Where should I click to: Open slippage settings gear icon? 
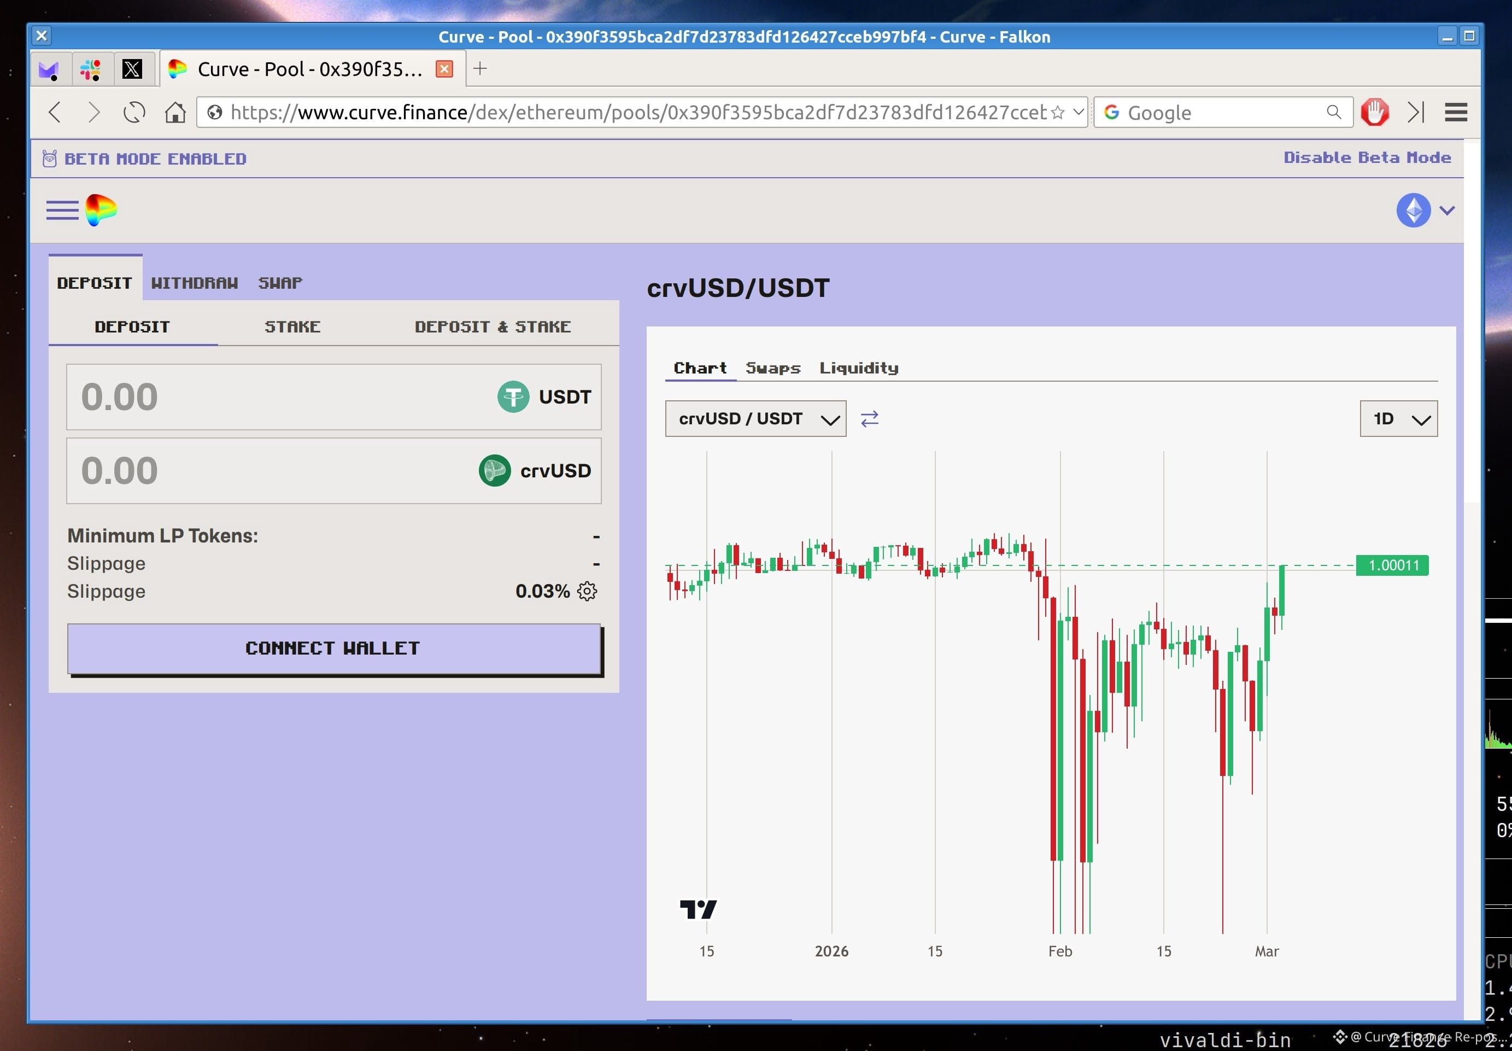click(x=587, y=591)
